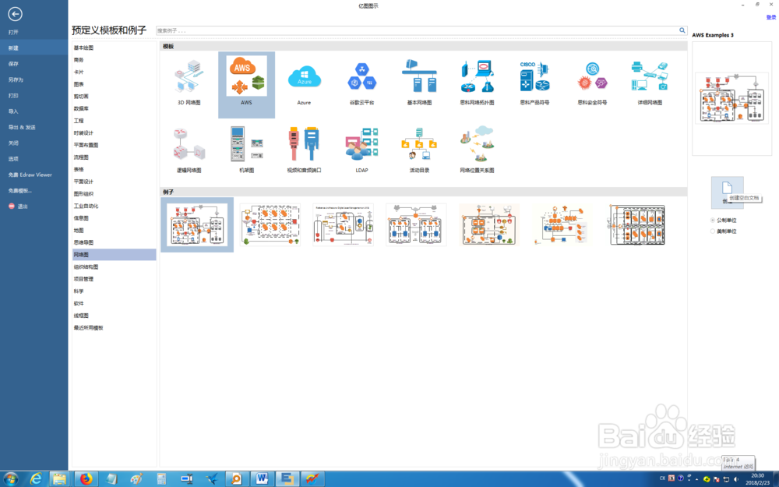Click the red 退出 exit icon
Viewport: 779px width, 487px height.
pos(12,206)
